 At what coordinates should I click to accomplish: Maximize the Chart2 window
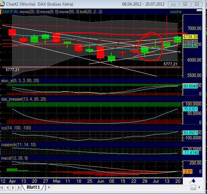click(185, 4)
